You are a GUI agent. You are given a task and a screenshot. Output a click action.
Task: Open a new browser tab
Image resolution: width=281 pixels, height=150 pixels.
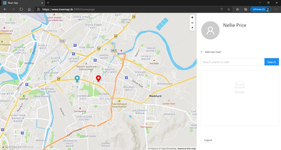click(48, 3)
